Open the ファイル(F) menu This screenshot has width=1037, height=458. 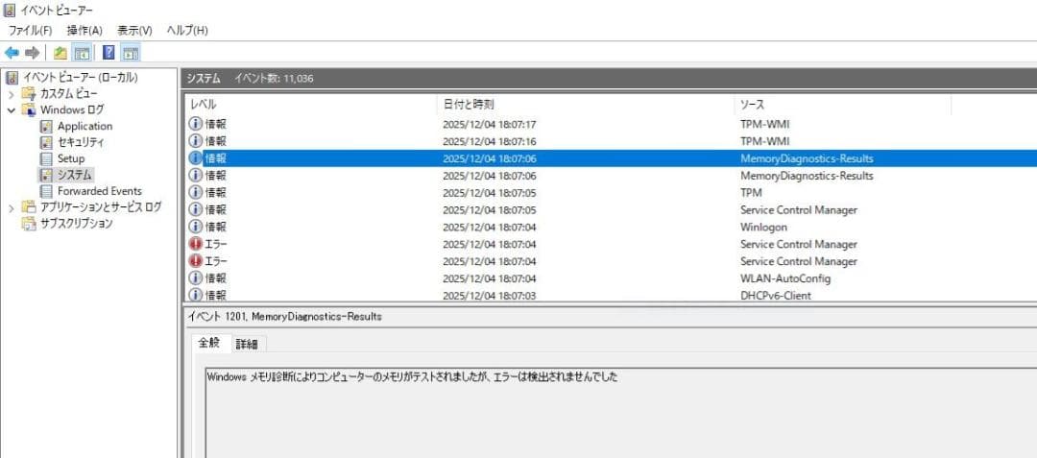point(30,31)
